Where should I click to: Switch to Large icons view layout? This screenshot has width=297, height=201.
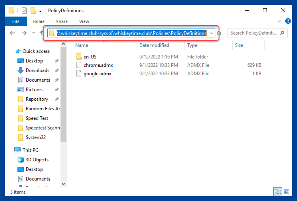(x=286, y=192)
